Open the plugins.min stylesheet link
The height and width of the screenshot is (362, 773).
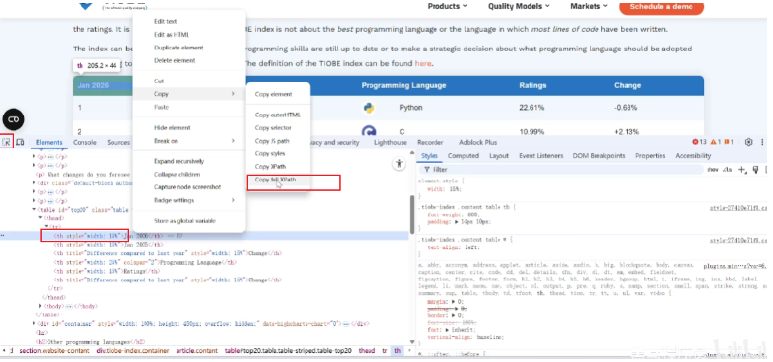point(735,266)
